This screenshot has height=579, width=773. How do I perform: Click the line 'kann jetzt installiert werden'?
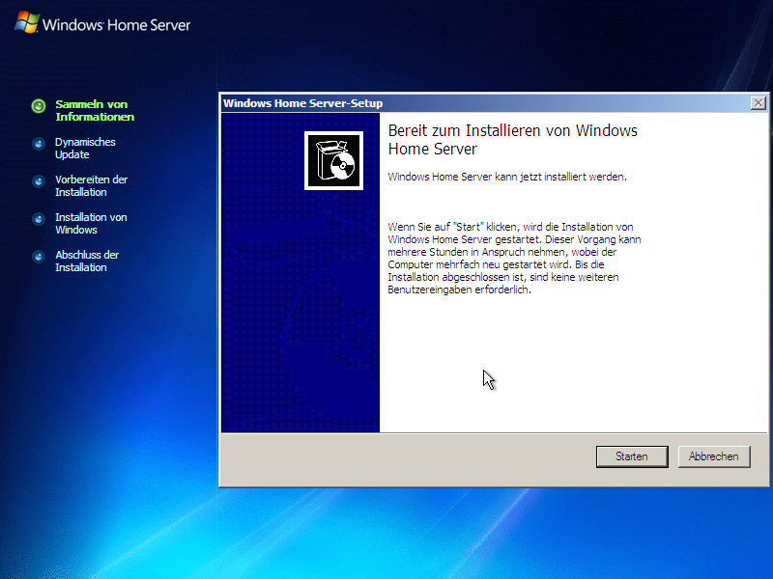click(x=507, y=177)
